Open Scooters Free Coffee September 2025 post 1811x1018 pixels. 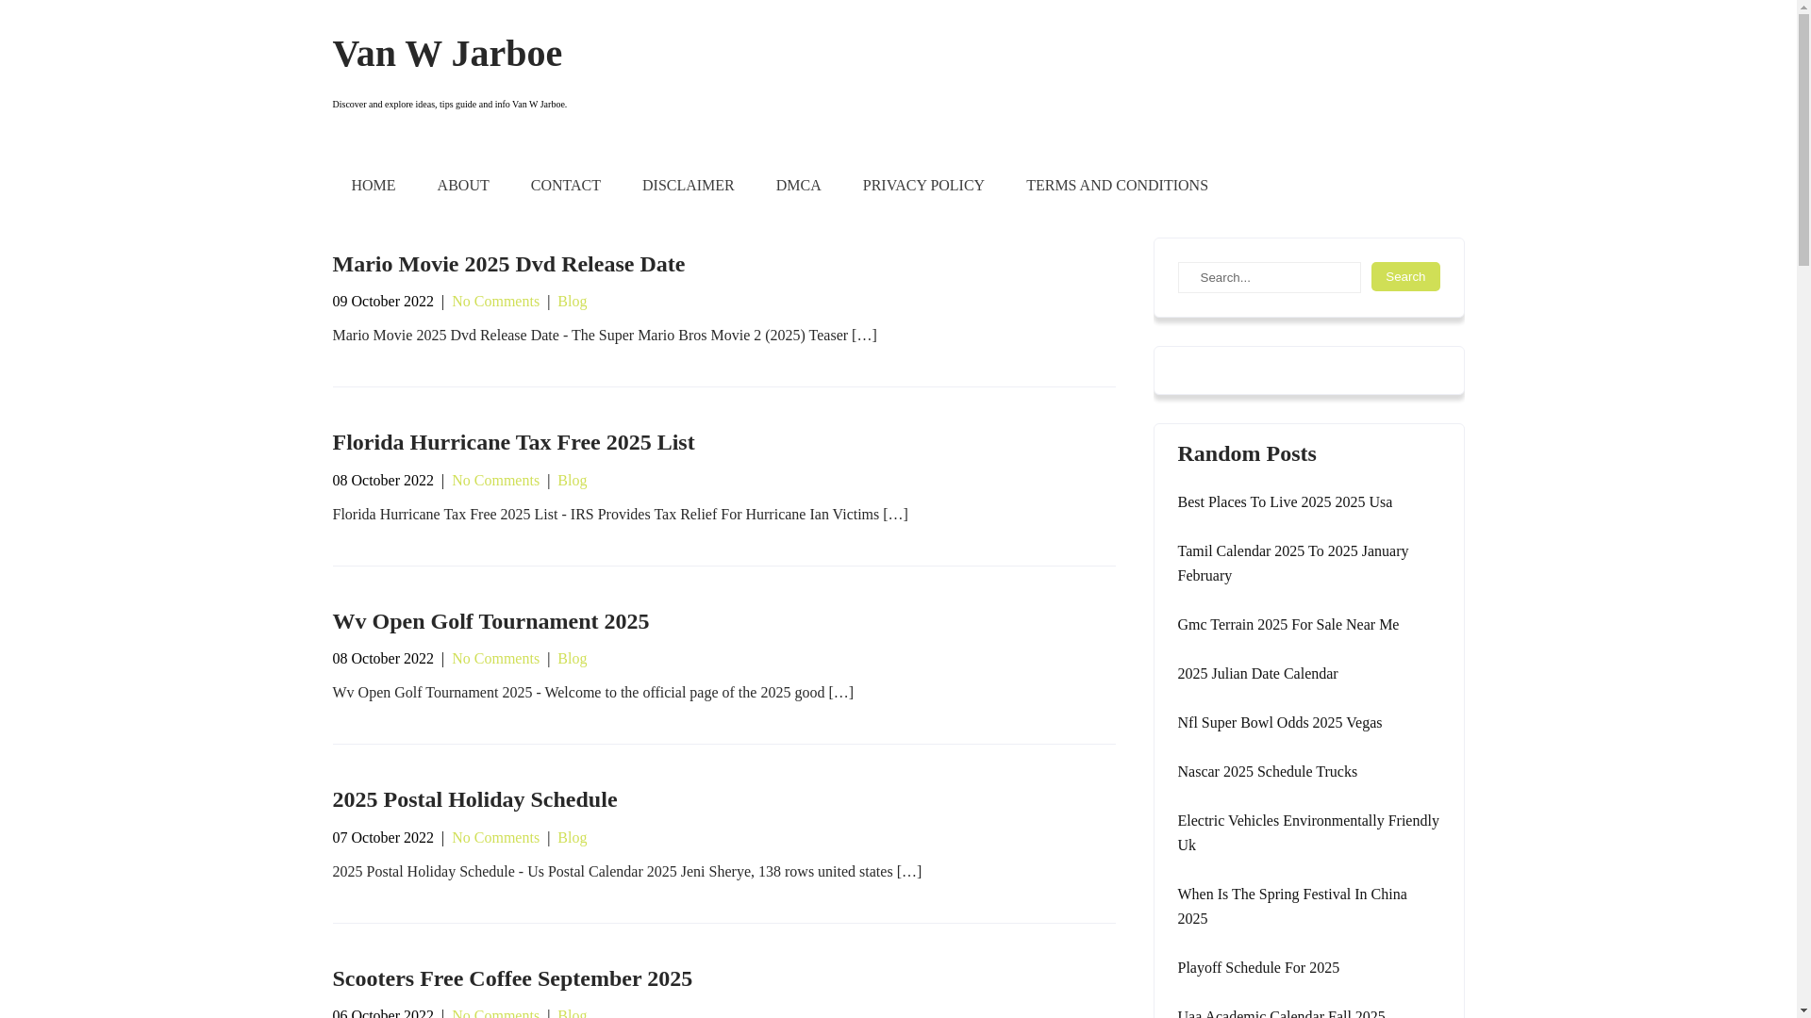[512, 978]
